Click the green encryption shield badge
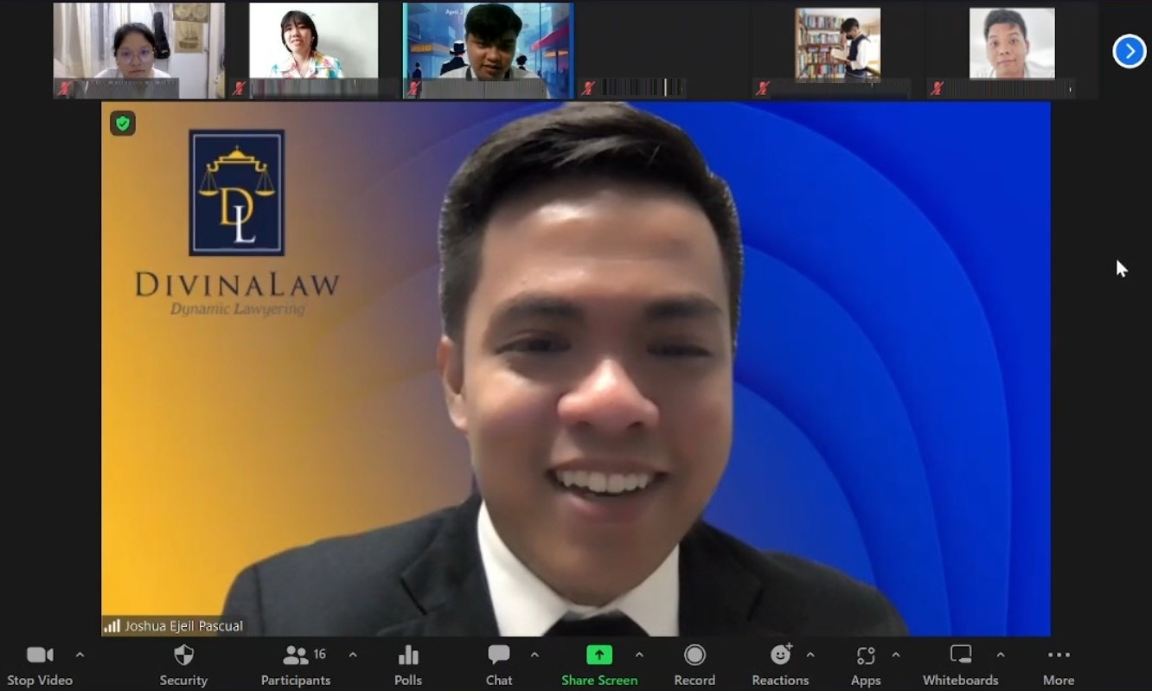 [122, 124]
